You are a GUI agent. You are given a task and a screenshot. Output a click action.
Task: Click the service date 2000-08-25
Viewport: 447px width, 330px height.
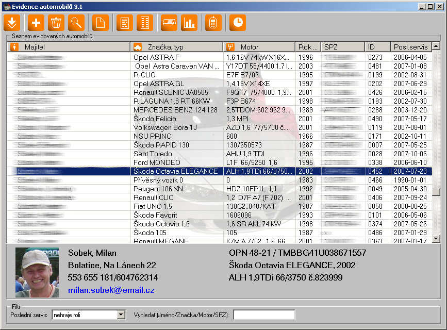[410, 206]
